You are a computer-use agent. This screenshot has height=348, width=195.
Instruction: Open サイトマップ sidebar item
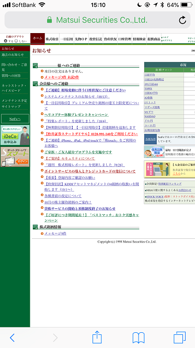click(x=11, y=107)
